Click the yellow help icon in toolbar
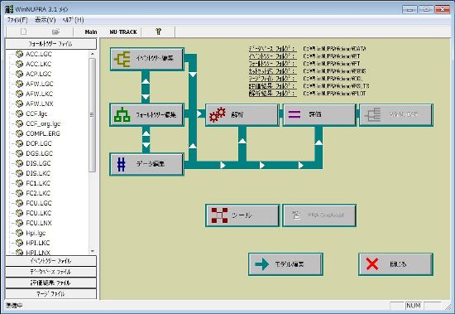This screenshot has height=314, width=455. (x=158, y=31)
